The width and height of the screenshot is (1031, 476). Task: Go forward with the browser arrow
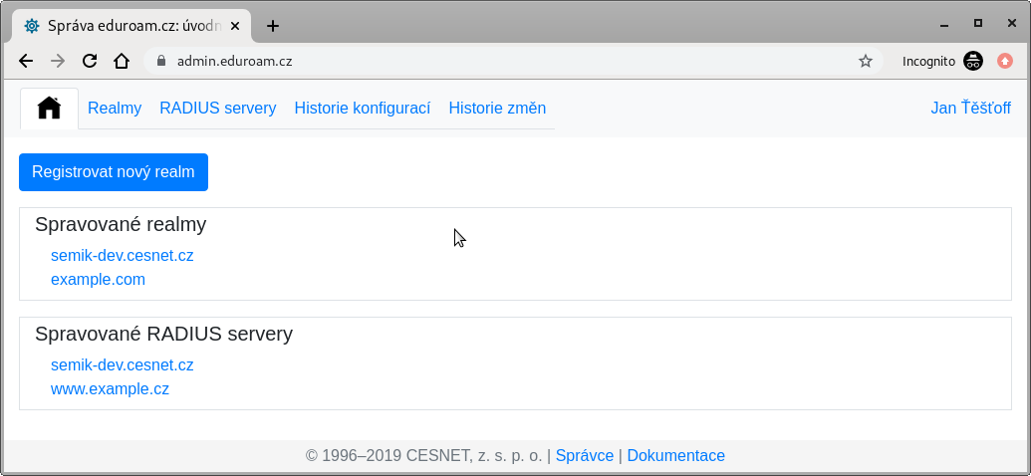click(x=58, y=61)
